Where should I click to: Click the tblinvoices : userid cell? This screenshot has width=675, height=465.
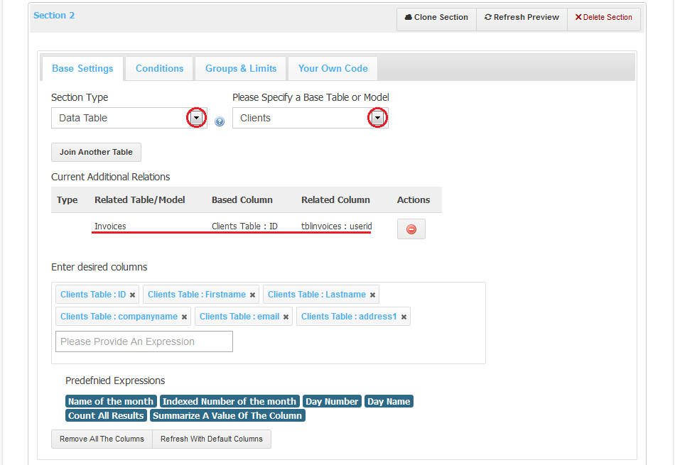click(336, 226)
